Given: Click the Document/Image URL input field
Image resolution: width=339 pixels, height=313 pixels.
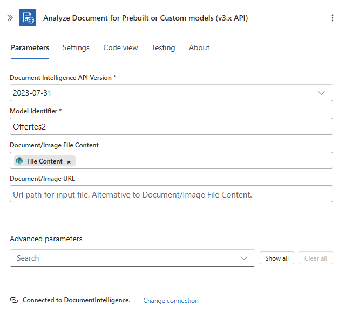Looking at the screenshot, I should point(171,194).
